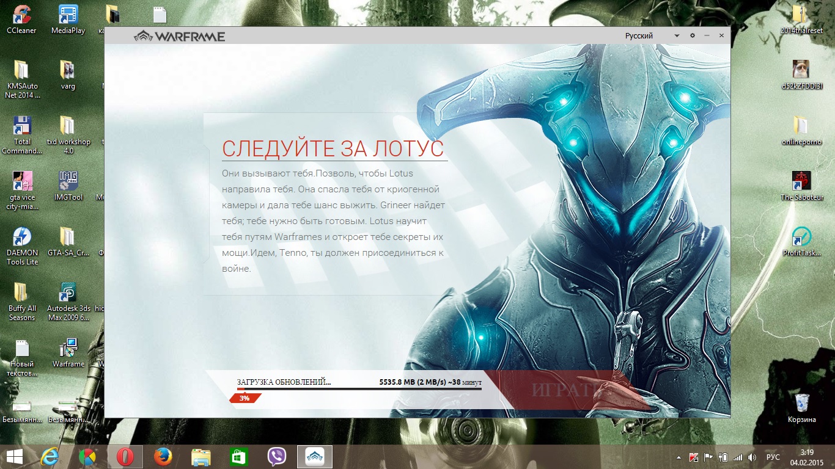Click the Warframe logo in the title bar
Screen dimensions: 835x469
[180, 36]
